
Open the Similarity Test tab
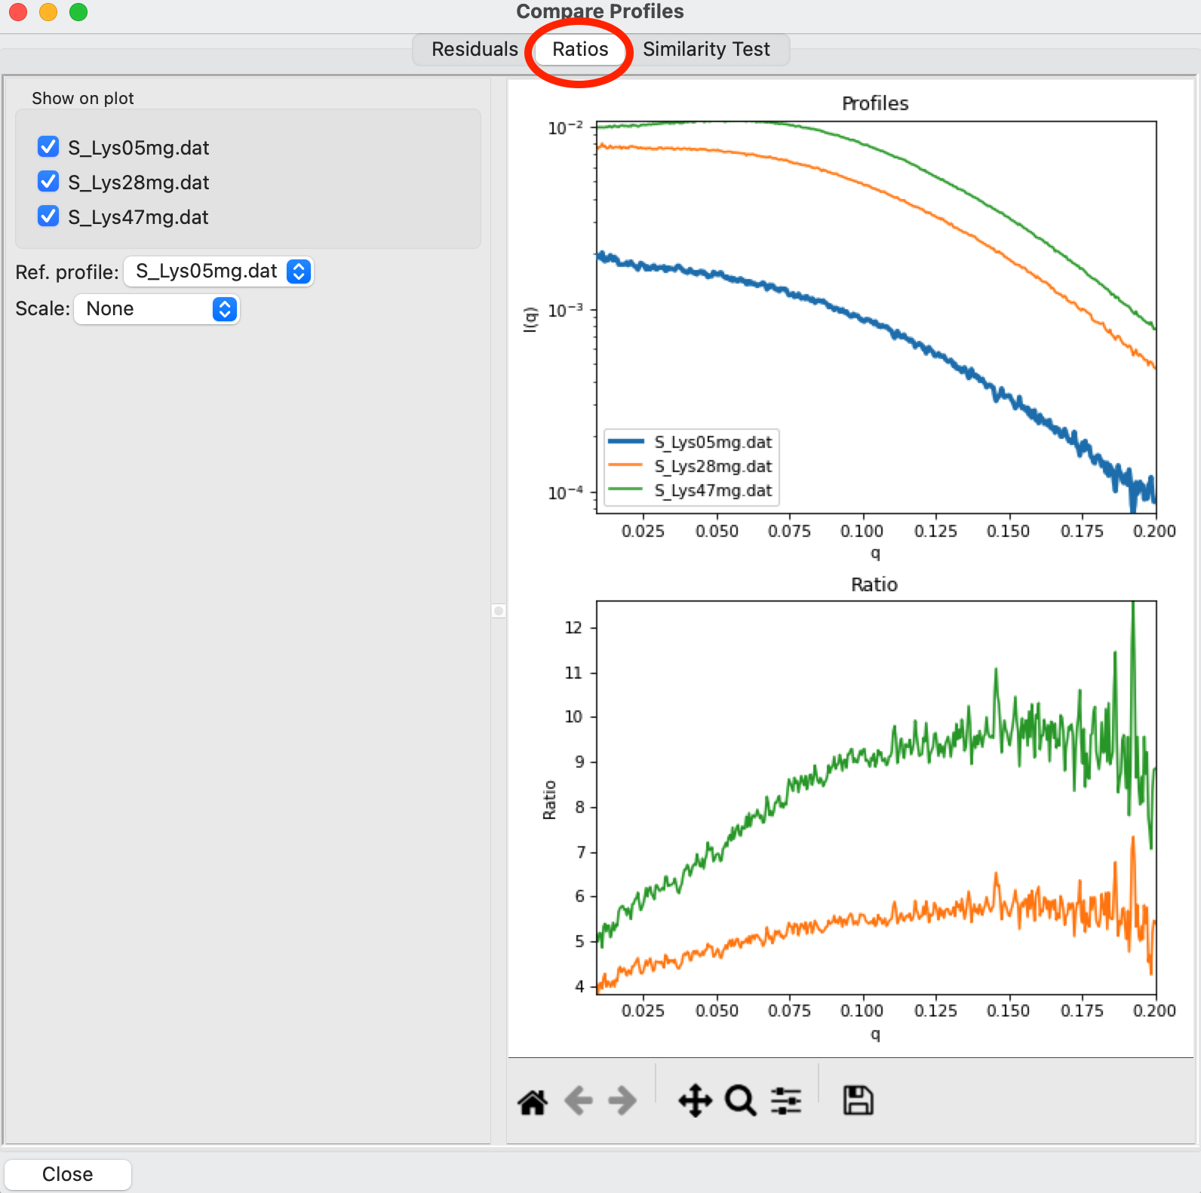pyautogui.click(x=706, y=50)
